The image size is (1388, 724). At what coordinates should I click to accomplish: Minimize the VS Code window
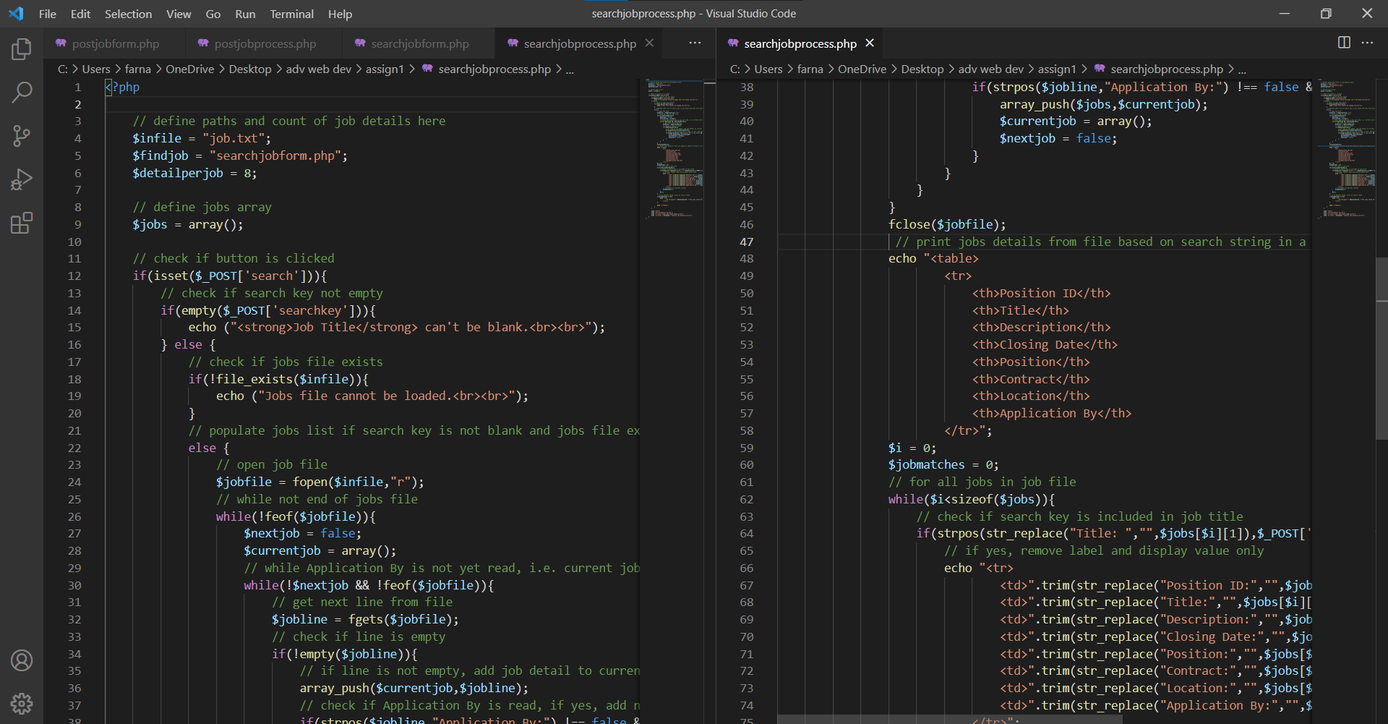tap(1285, 13)
